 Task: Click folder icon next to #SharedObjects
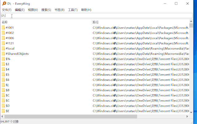click(x=3, y=54)
